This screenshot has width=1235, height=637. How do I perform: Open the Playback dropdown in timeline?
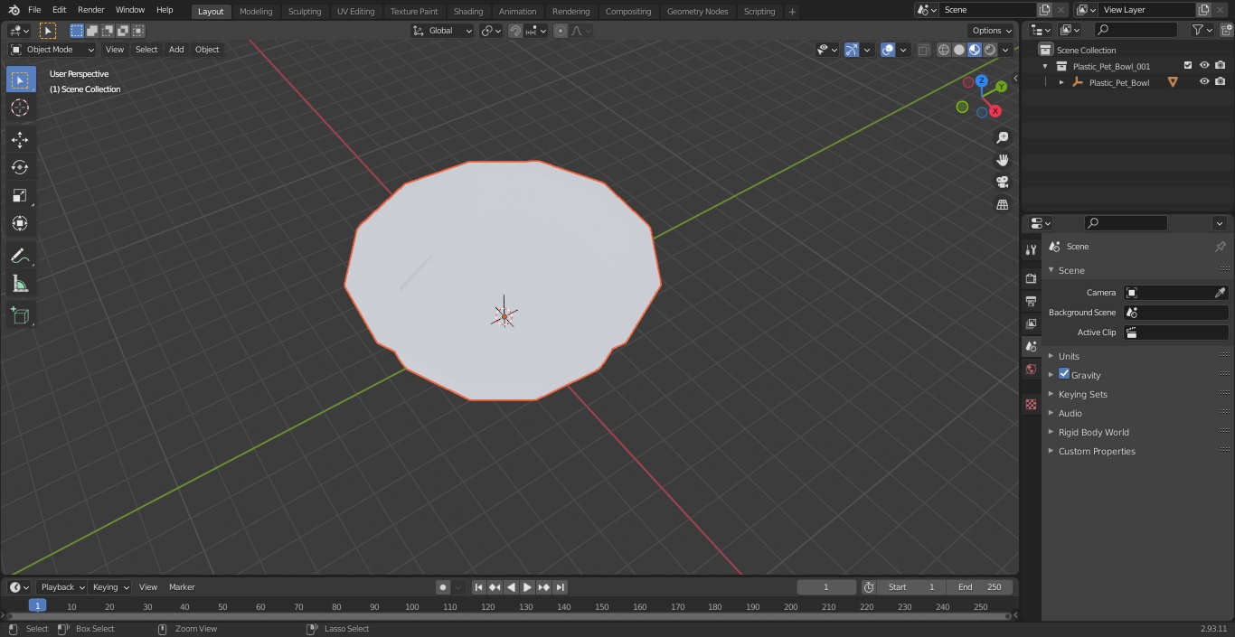[61, 587]
